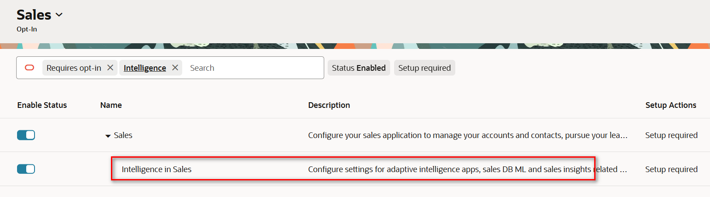This screenshot has width=710, height=197.
Task: Click the Setup Actions column header
Action: [671, 105]
